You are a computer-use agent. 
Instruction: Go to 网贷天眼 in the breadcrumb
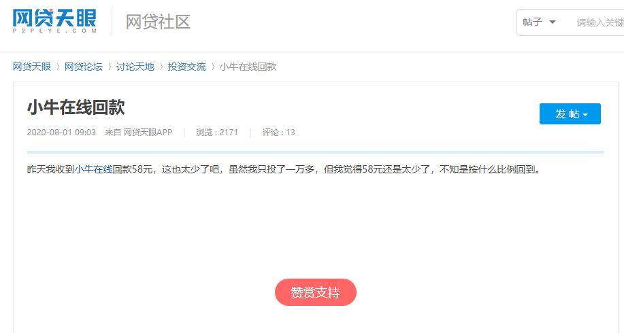pos(32,67)
